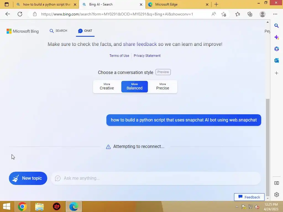
Task: Go back to previous page
Action: 7,14
